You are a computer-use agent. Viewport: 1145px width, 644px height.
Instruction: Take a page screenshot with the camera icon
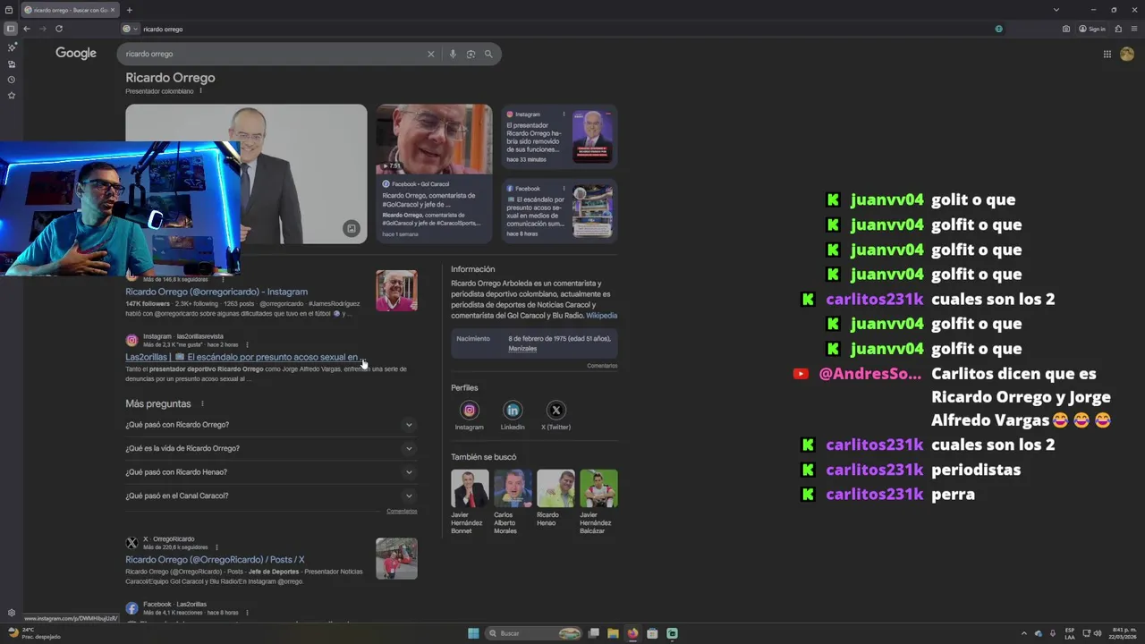[x=1065, y=29]
